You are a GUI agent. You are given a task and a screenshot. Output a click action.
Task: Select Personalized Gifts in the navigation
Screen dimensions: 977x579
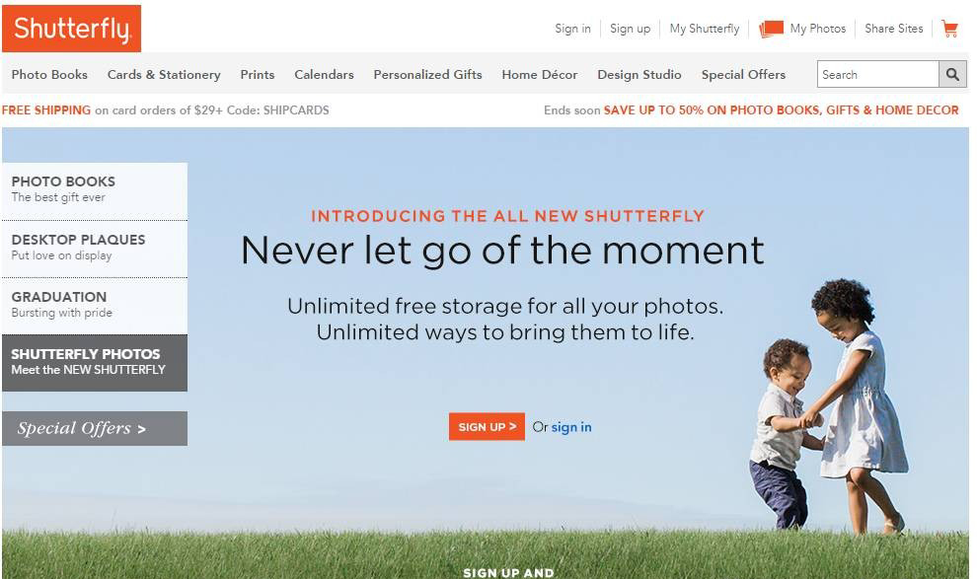pos(428,75)
